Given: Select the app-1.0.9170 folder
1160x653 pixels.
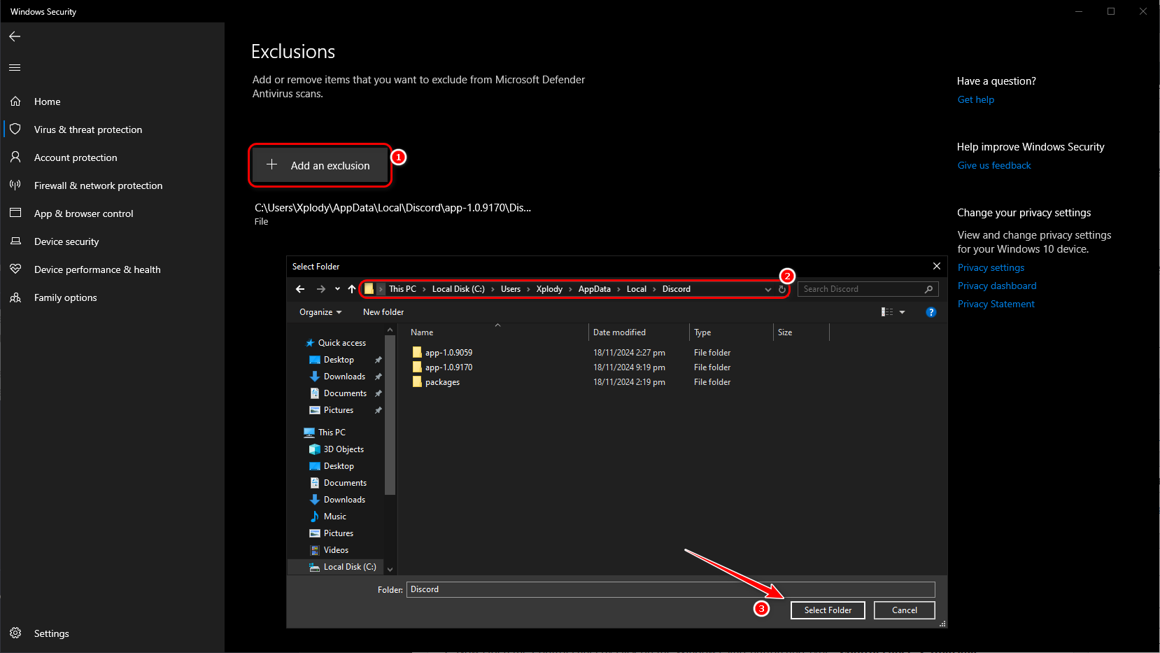Looking at the screenshot, I should (x=448, y=367).
